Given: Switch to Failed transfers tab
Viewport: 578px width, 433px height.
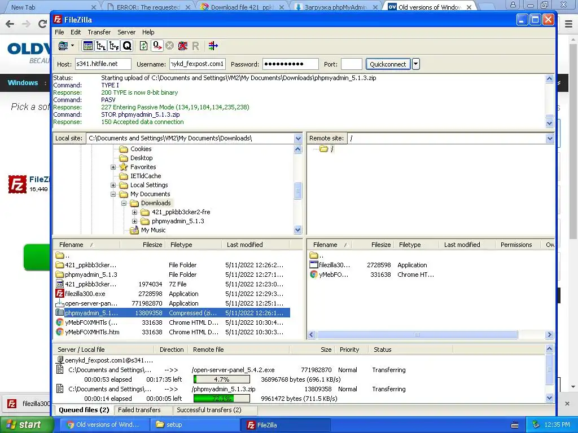Looking at the screenshot, I should pyautogui.click(x=139, y=410).
